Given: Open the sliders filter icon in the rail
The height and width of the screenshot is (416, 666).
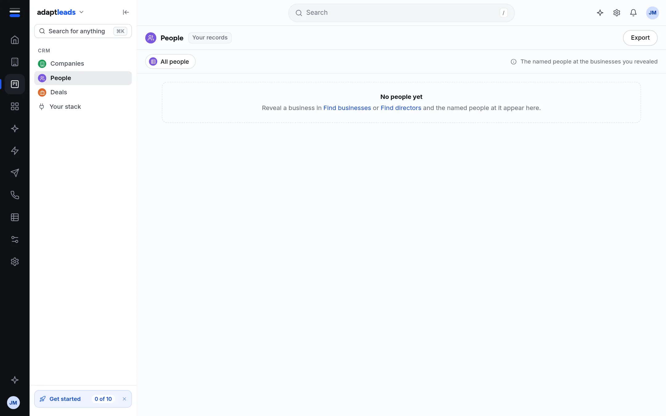Looking at the screenshot, I should [14, 239].
